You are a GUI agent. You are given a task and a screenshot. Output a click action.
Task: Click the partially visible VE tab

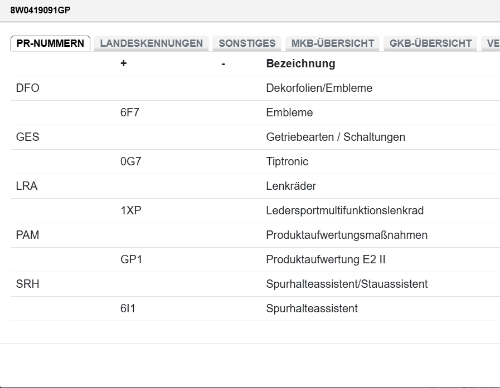pyautogui.click(x=491, y=43)
